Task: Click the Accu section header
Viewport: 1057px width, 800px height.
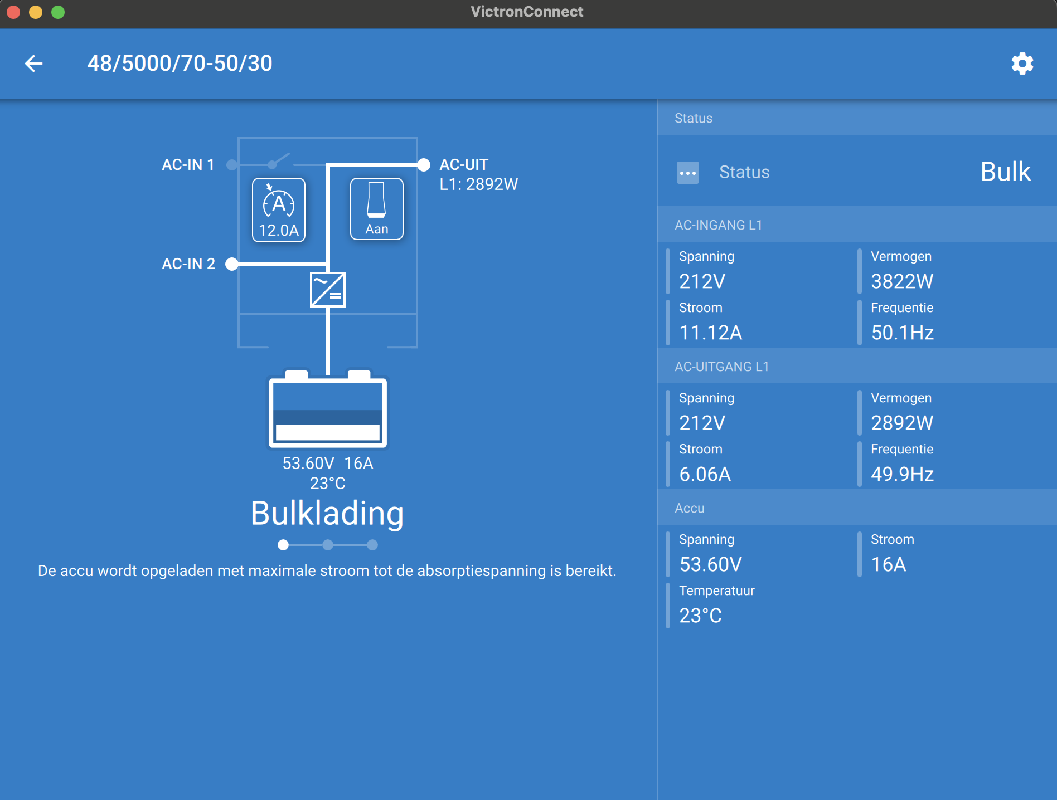Action: point(857,508)
